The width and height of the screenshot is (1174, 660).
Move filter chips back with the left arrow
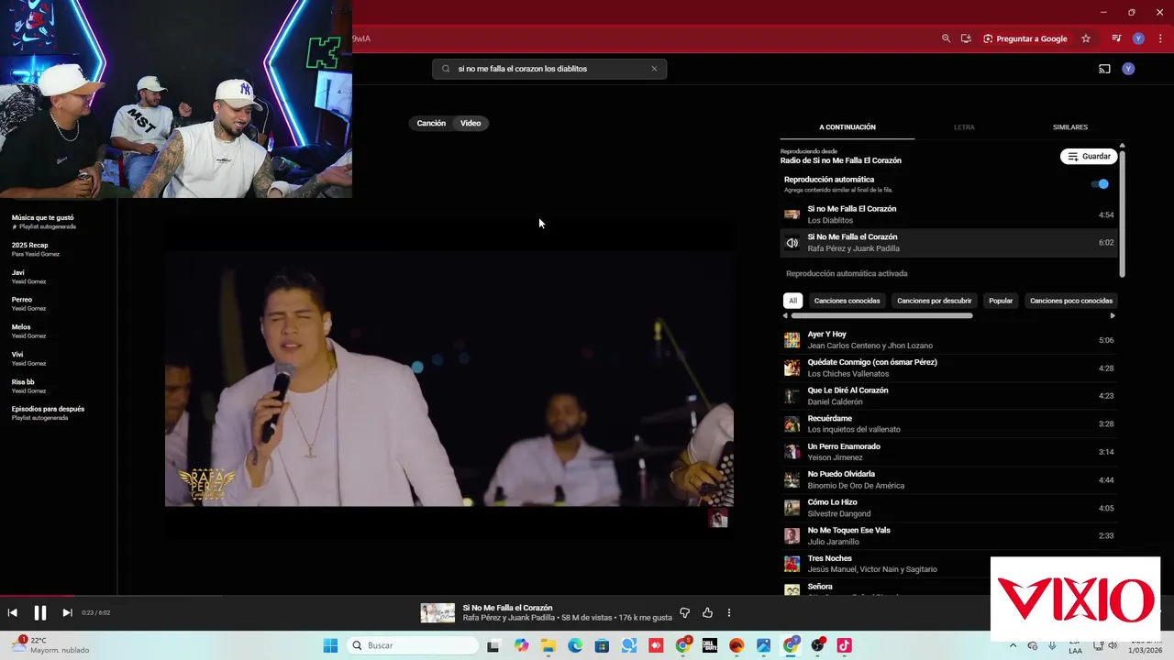(785, 315)
